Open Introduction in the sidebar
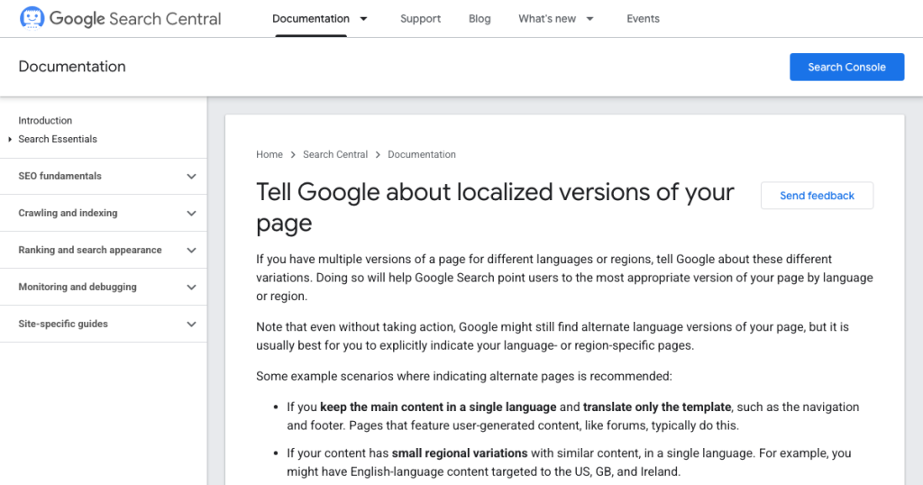Viewport: 923px width, 485px height. click(45, 121)
